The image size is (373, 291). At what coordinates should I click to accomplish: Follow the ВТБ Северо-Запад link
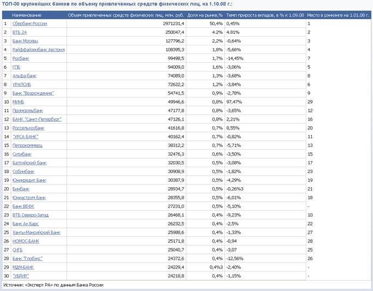tap(31, 215)
